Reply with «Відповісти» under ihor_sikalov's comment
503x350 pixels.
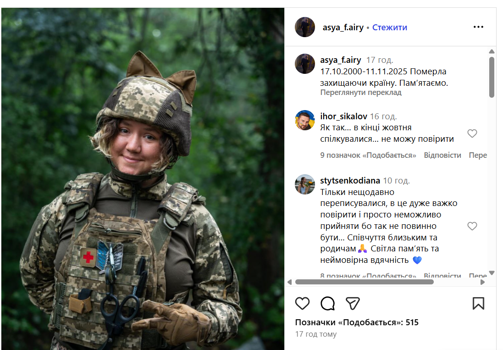click(444, 155)
